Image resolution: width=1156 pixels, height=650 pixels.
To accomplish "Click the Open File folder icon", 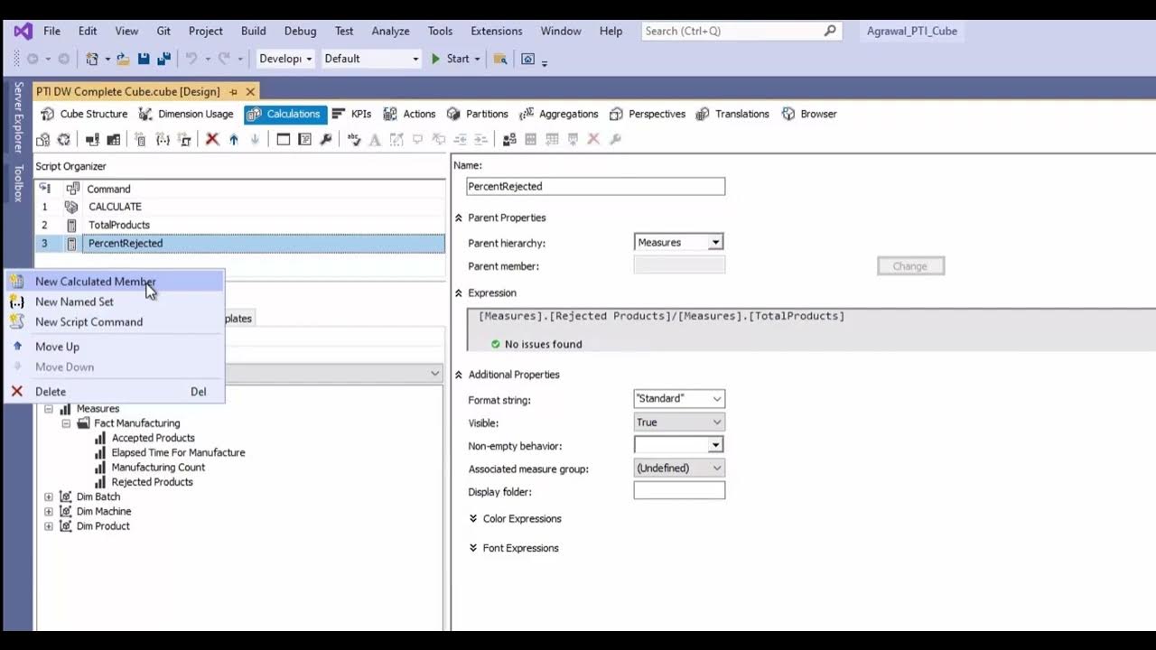I will [x=124, y=59].
